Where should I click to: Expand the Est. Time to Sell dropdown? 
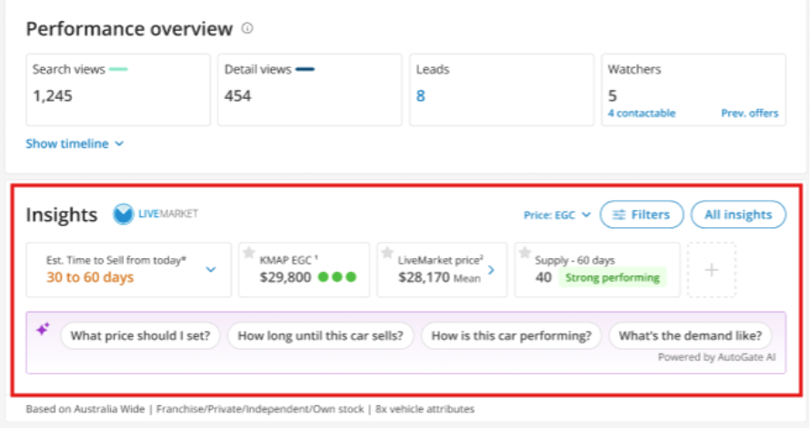(211, 270)
